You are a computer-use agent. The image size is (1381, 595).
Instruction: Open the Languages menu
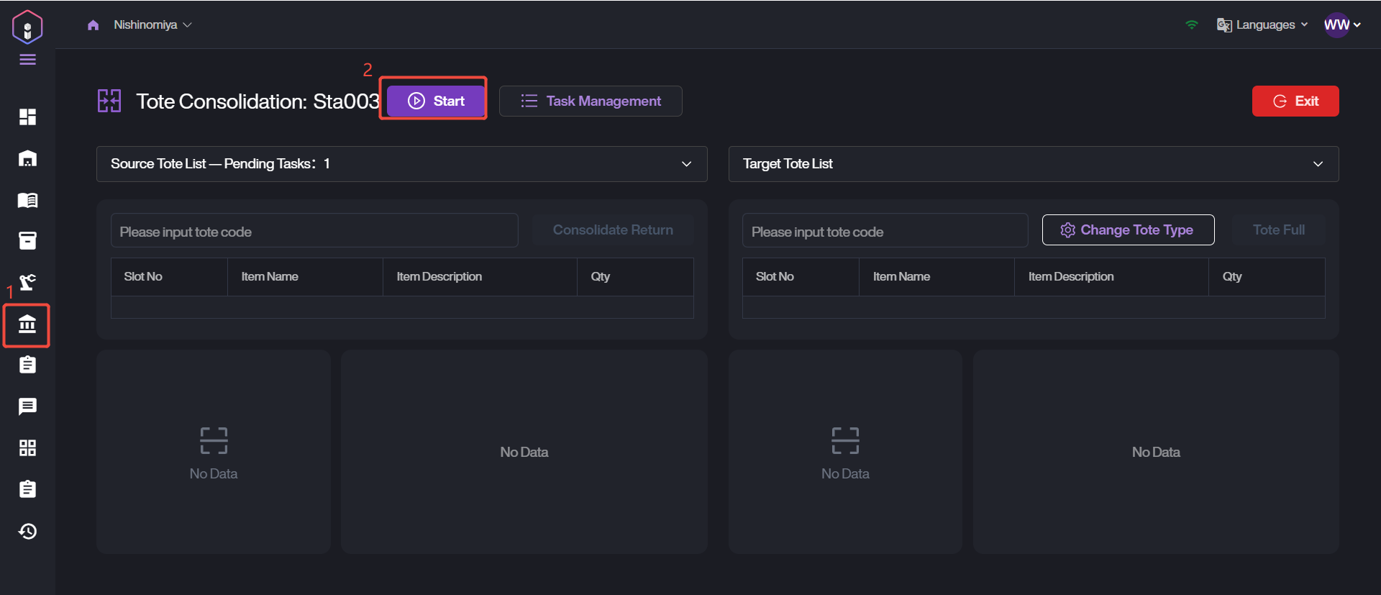pyautogui.click(x=1263, y=25)
